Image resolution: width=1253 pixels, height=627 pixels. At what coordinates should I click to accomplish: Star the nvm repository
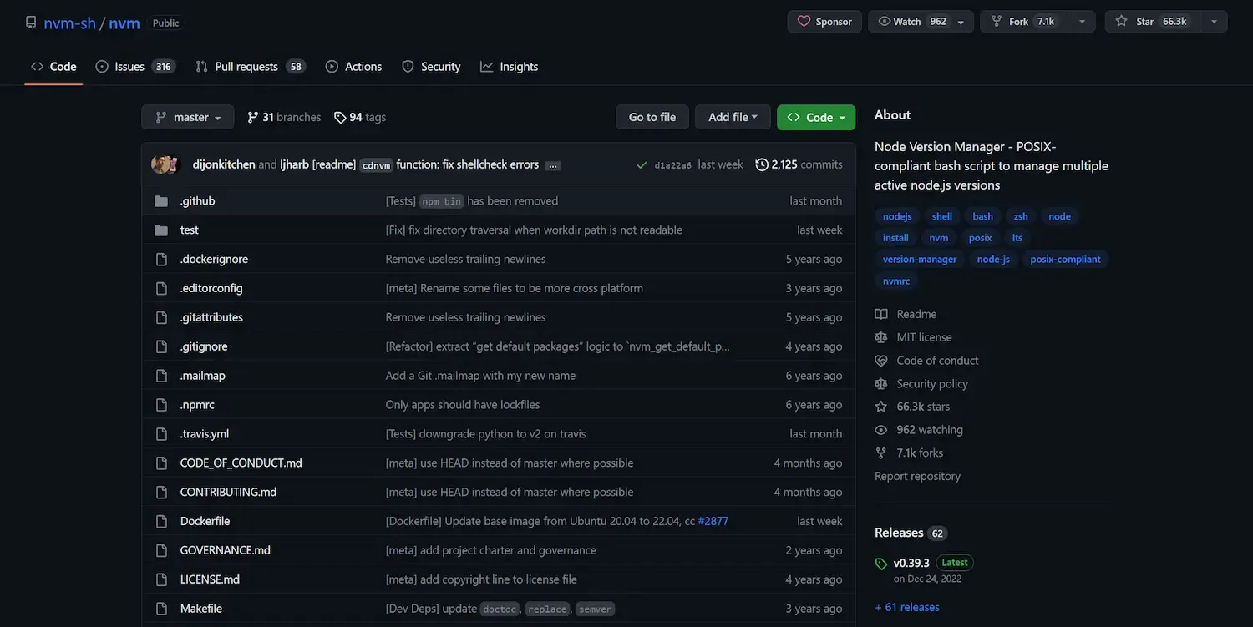point(1153,22)
